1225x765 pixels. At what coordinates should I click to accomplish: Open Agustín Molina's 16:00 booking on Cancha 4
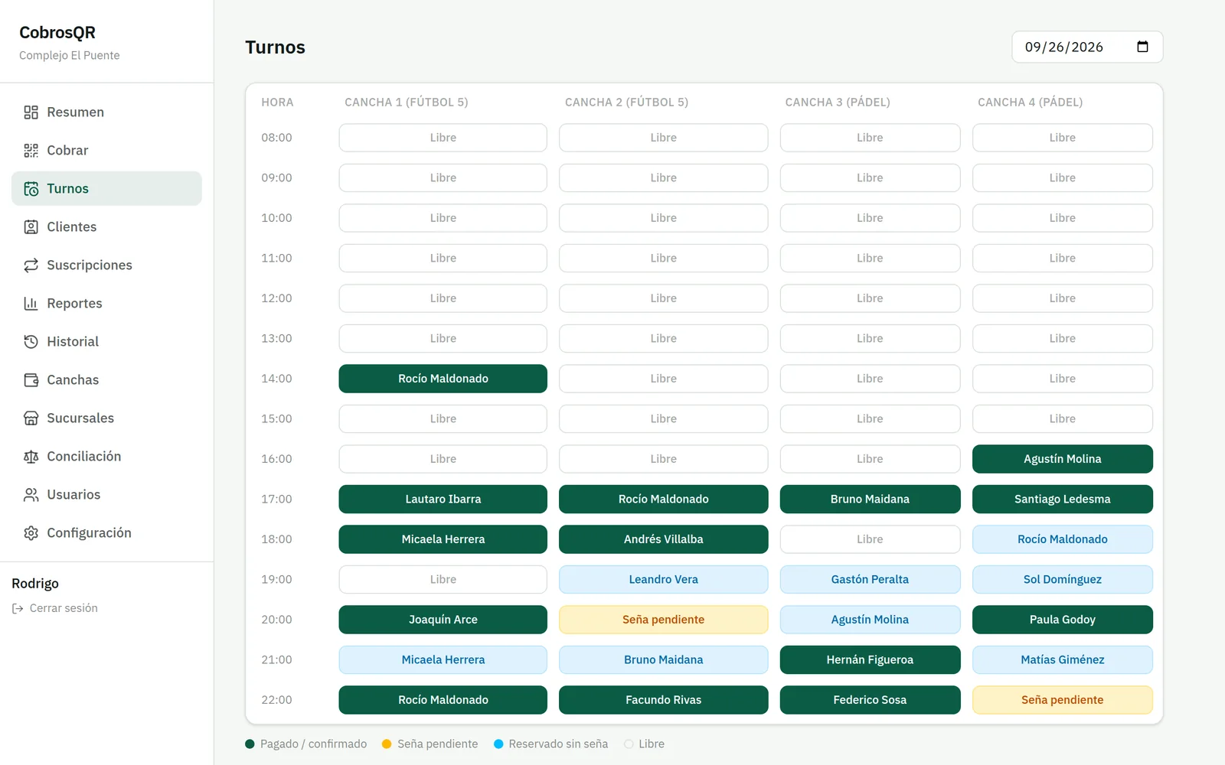1063,459
